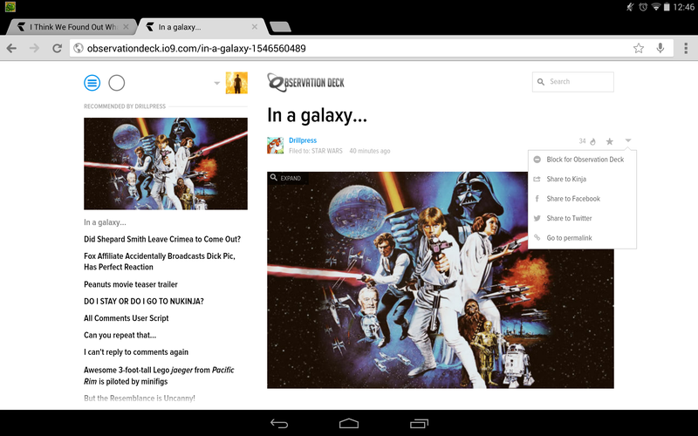Tap the microphone voice search icon

tap(660, 48)
